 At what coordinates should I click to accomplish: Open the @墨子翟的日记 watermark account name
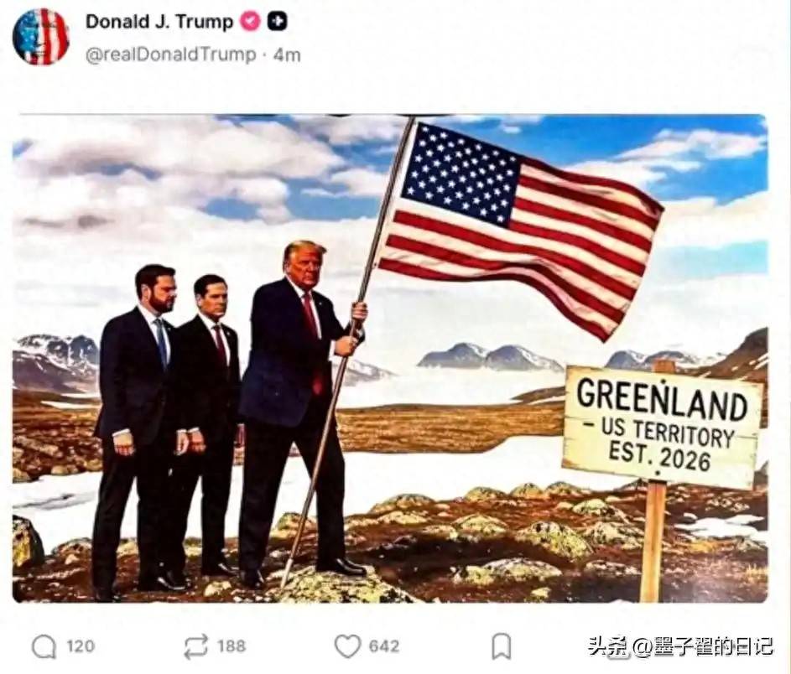pos(703,646)
